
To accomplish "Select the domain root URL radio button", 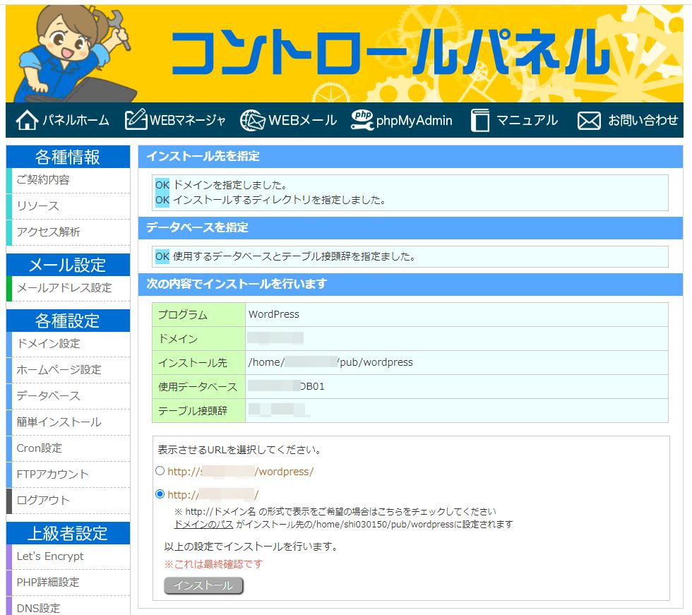I will pos(160,494).
